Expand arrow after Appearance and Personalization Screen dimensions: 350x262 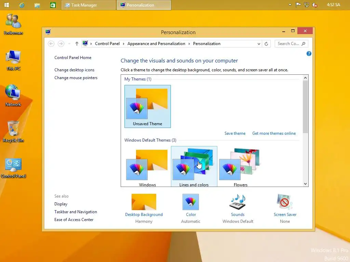(189, 44)
